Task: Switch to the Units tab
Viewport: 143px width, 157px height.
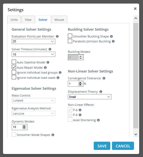Action: click(x=14, y=19)
